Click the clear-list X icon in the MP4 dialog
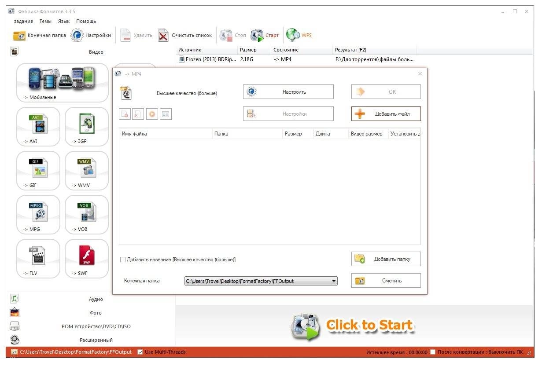This screenshot has height=366, width=542. 138,114
